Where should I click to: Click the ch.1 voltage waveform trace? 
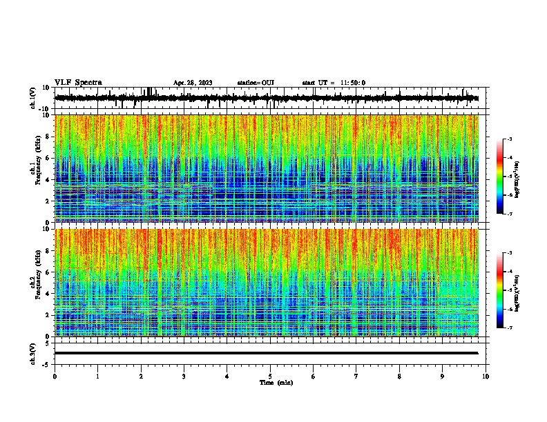coord(267,98)
